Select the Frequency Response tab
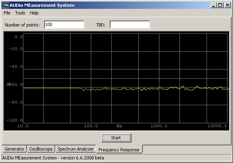The width and height of the screenshot is (234, 163). pos(119,150)
